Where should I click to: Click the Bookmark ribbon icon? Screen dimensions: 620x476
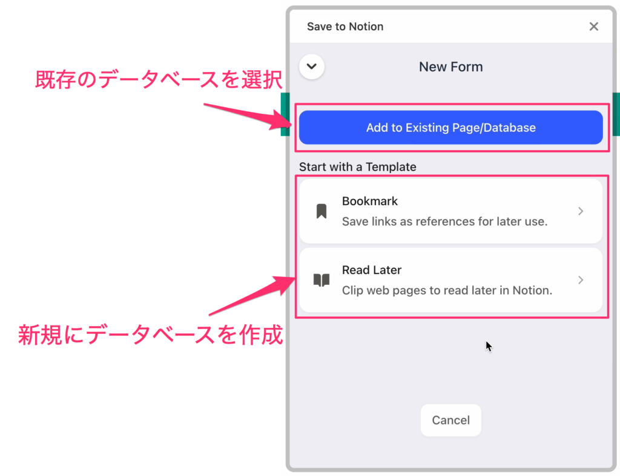(x=322, y=211)
